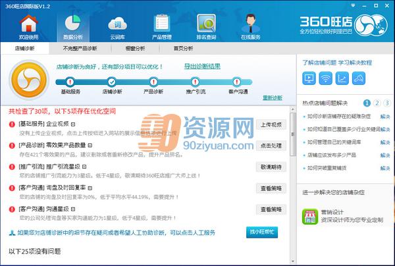Click 解决 for 如何知道自己覆盖多少行业关键词
Image resolution: width=395 pixels, height=266 pixels.
[385, 130]
